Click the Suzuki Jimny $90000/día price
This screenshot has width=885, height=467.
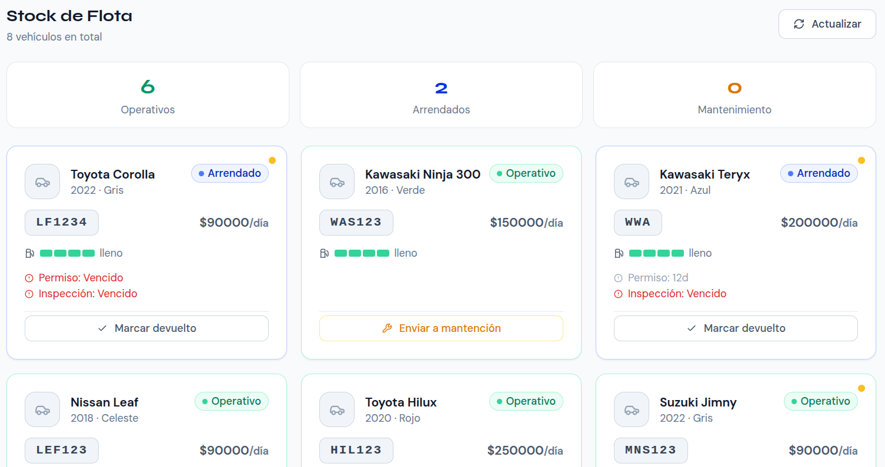pos(823,451)
